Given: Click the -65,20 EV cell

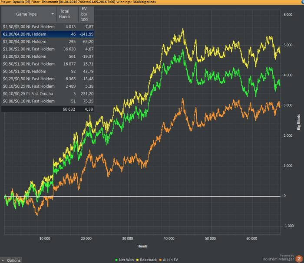Looking at the screenshot, I should point(87,42).
